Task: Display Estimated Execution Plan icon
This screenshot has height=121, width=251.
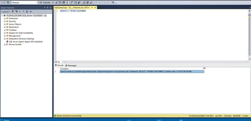Action: tap(60, 3)
